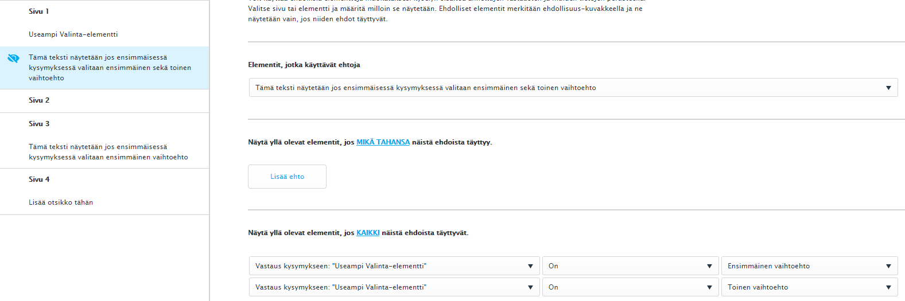Select the 'Useampi Valinta-elementti' sidebar item

[x=73, y=34]
